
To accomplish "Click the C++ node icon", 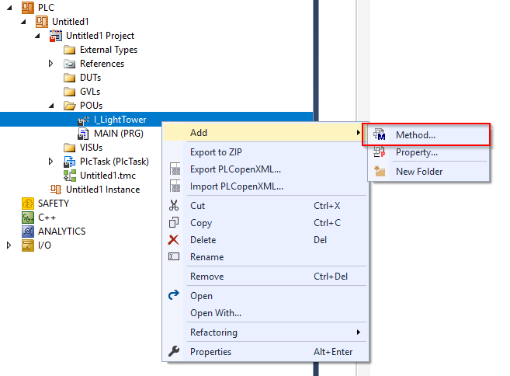I will [28, 218].
